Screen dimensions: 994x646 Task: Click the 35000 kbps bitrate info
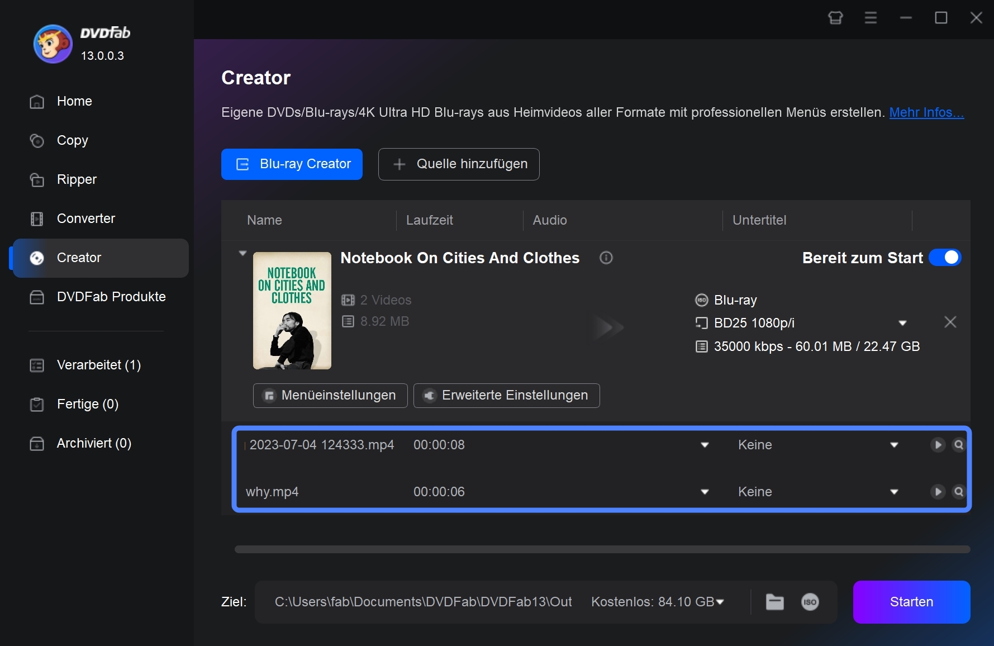816,346
